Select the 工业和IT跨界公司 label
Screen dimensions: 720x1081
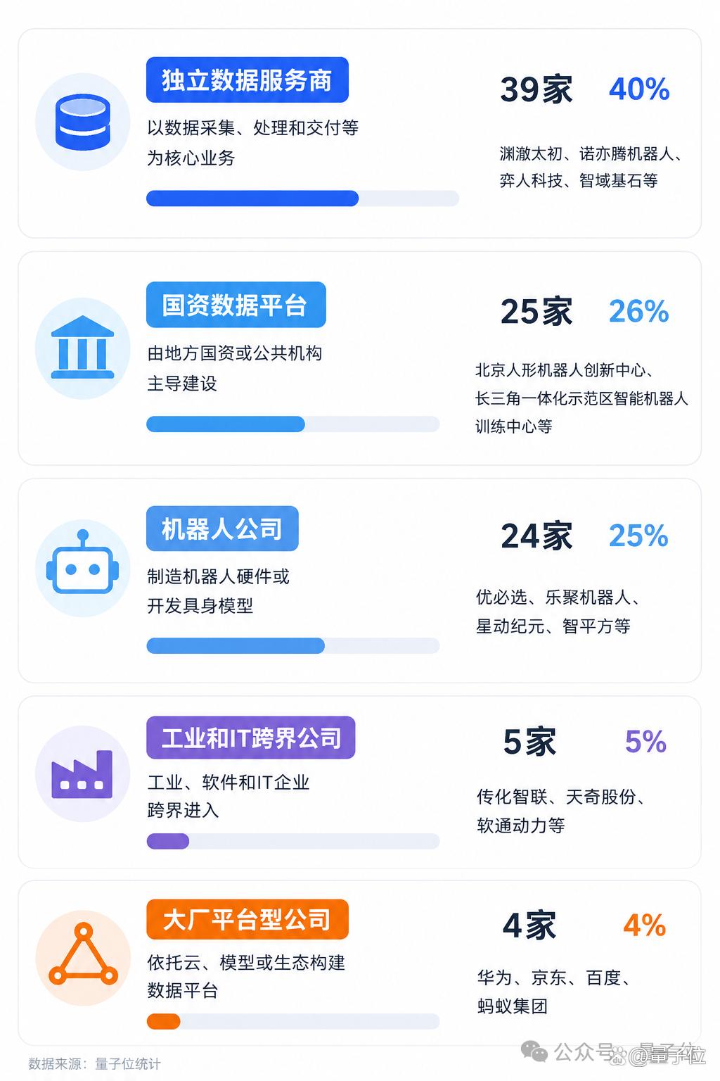point(251,738)
